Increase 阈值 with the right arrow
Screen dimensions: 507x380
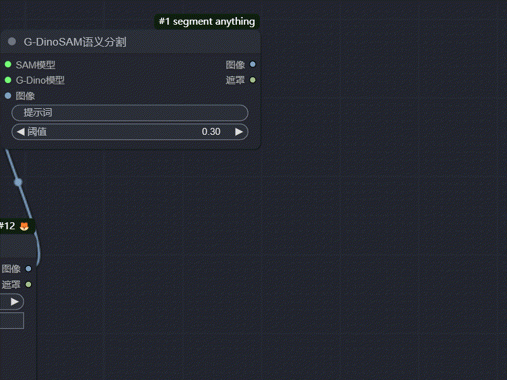(x=239, y=132)
